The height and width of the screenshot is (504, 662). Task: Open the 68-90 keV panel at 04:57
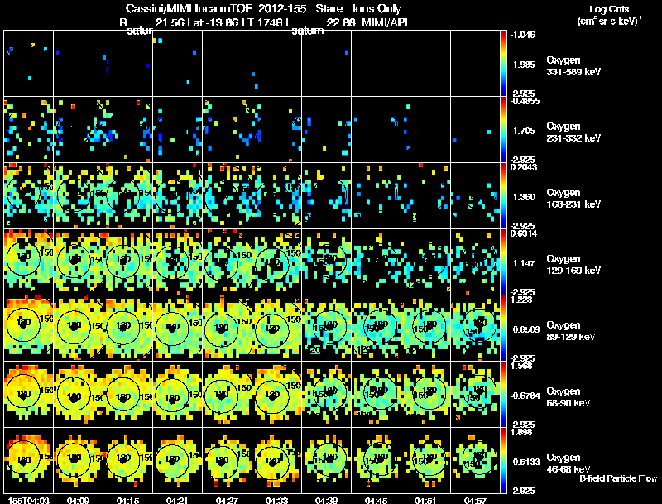[475, 394]
